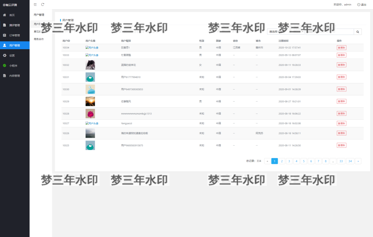This screenshot has height=237, width=373.
Task: Go to pagination page 33
Action: 341,161
